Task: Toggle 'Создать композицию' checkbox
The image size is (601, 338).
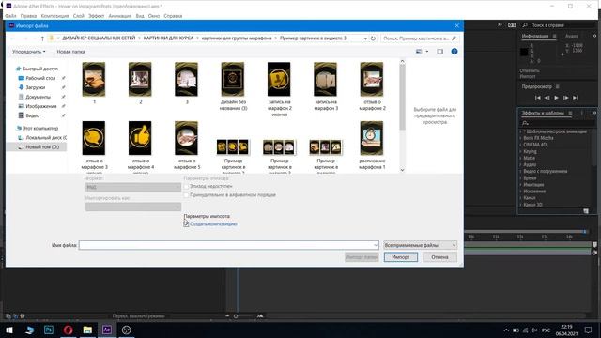Action: coord(186,224)
